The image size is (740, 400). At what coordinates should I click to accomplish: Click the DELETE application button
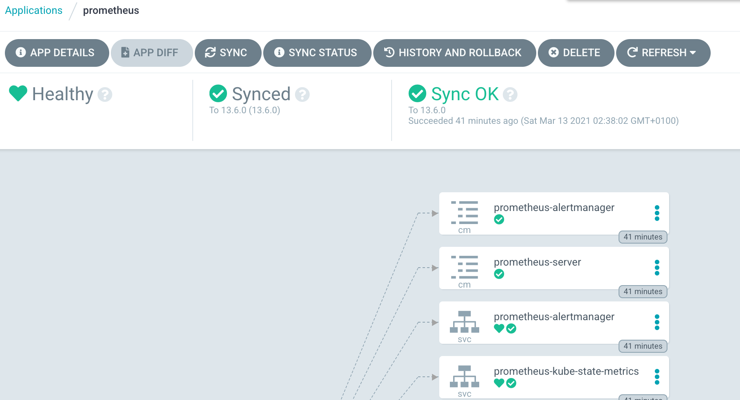[x=576, y=53]
